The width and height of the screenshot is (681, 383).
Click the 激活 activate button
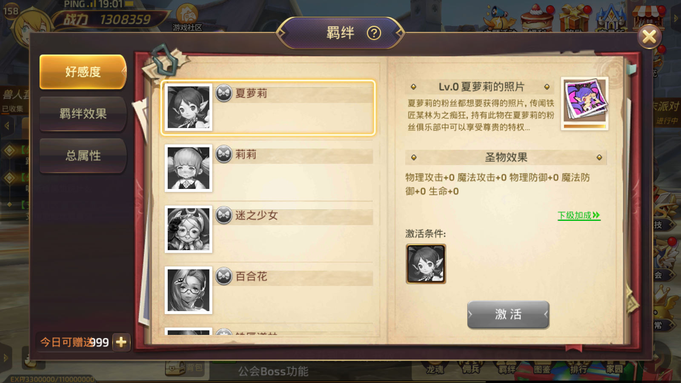point(508,314)
